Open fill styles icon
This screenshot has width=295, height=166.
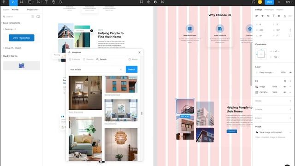point(285,81)
